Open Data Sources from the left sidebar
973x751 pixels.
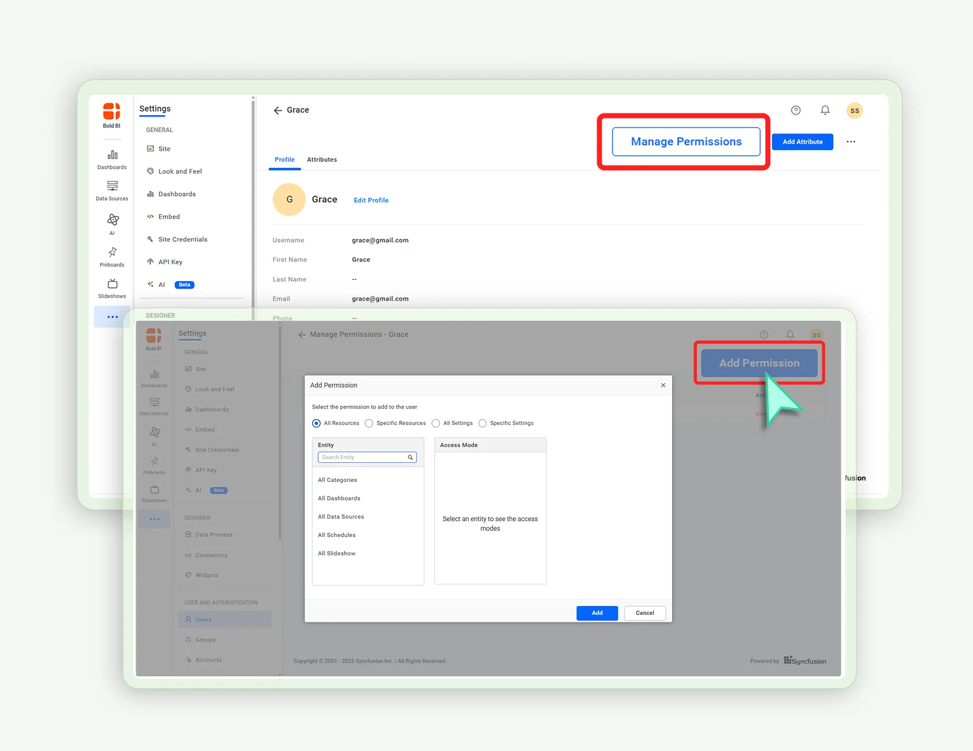(111, 189)
